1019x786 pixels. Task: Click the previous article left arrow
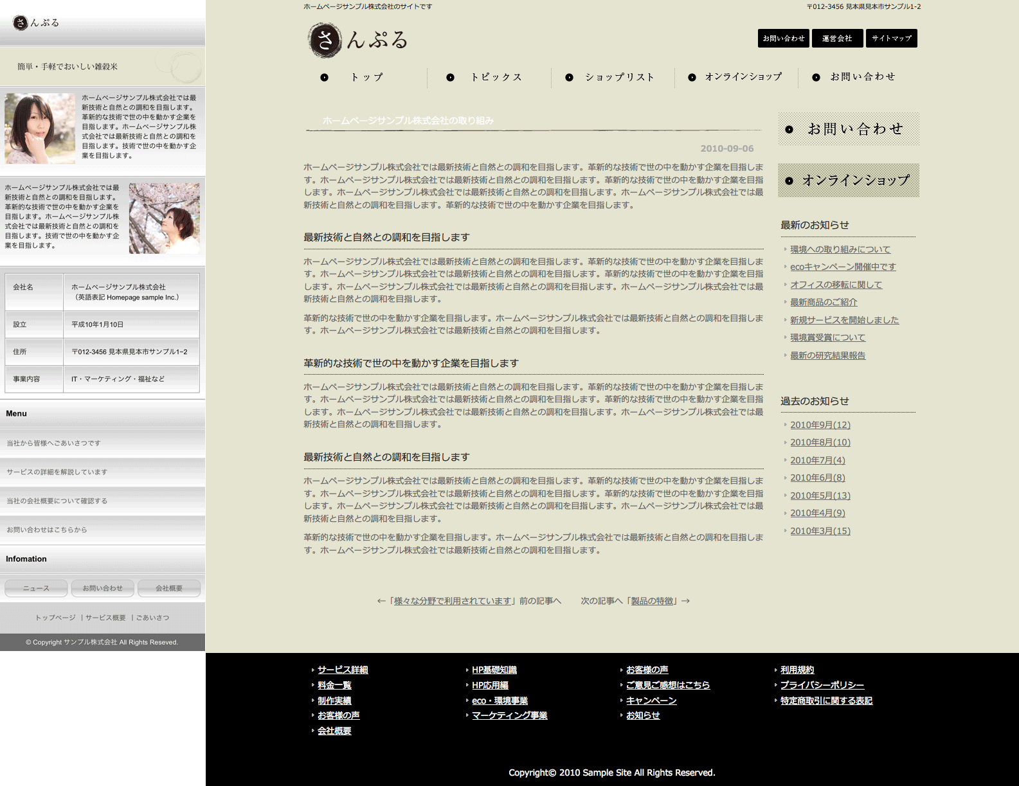tap(381, 601)
